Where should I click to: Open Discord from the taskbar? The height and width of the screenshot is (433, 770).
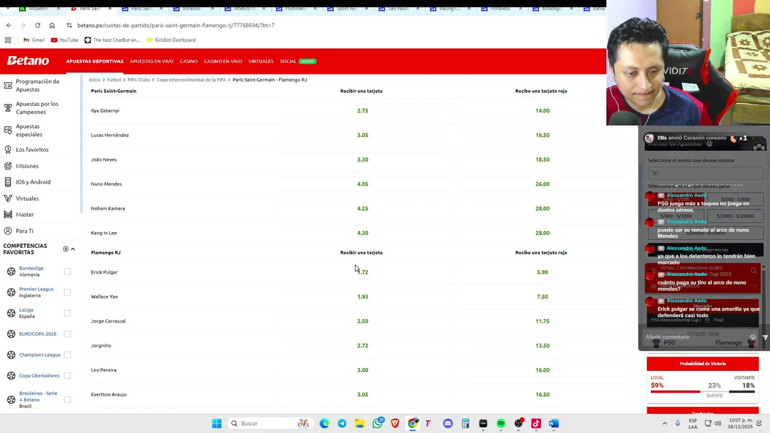[448, 423]
